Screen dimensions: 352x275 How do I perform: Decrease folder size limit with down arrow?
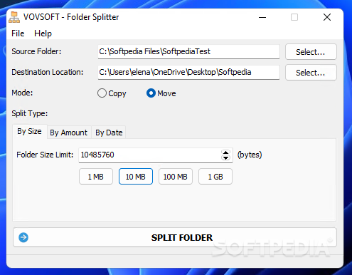point(226,157)
